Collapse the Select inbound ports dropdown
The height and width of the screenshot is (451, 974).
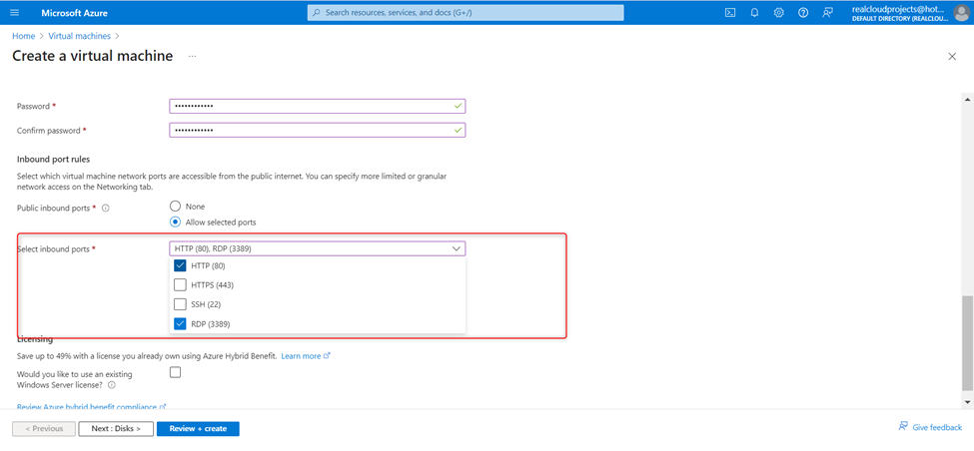[457, 248]
